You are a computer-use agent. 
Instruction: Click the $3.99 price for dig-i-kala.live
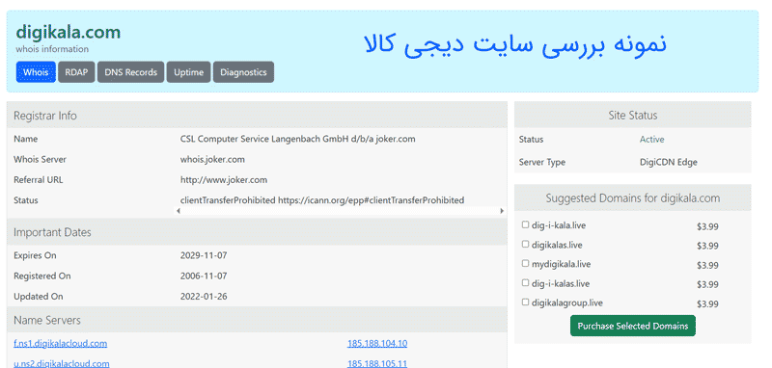[707, 226]
